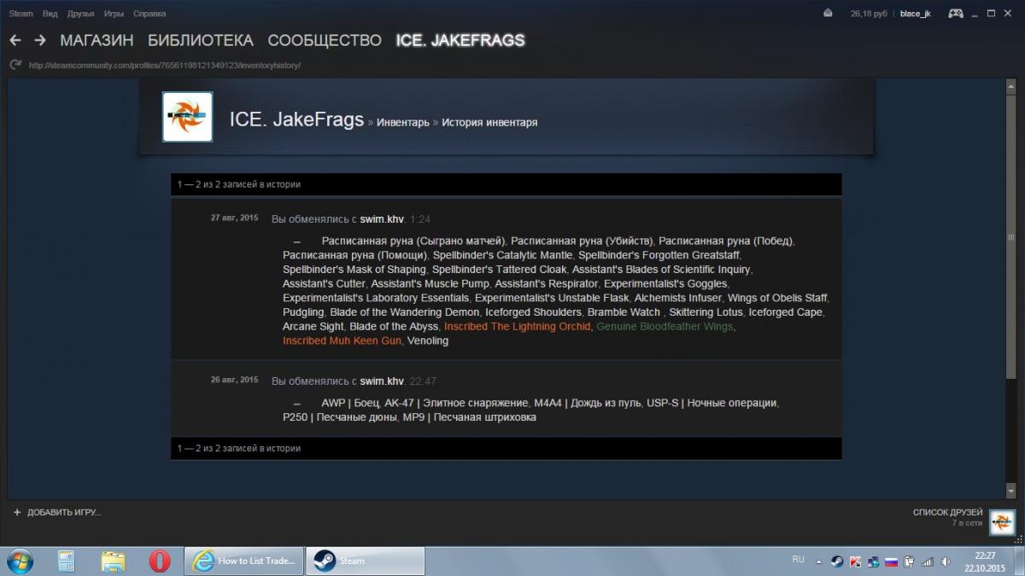The image size is (1025, 576).
Task: Click AK-47 | Элитное снаряжение item
Action: coord(456,403)
